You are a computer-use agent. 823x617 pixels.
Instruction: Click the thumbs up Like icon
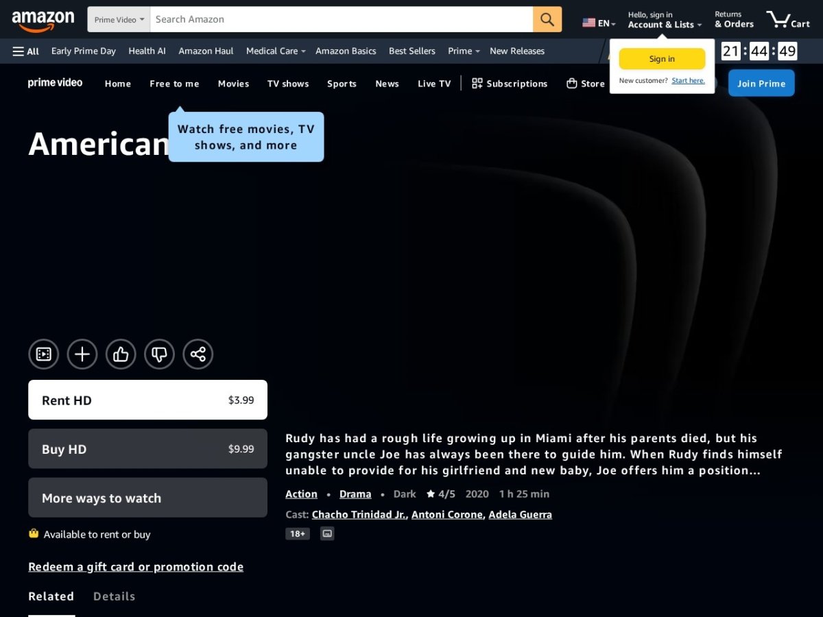click(x=121, y=354)
